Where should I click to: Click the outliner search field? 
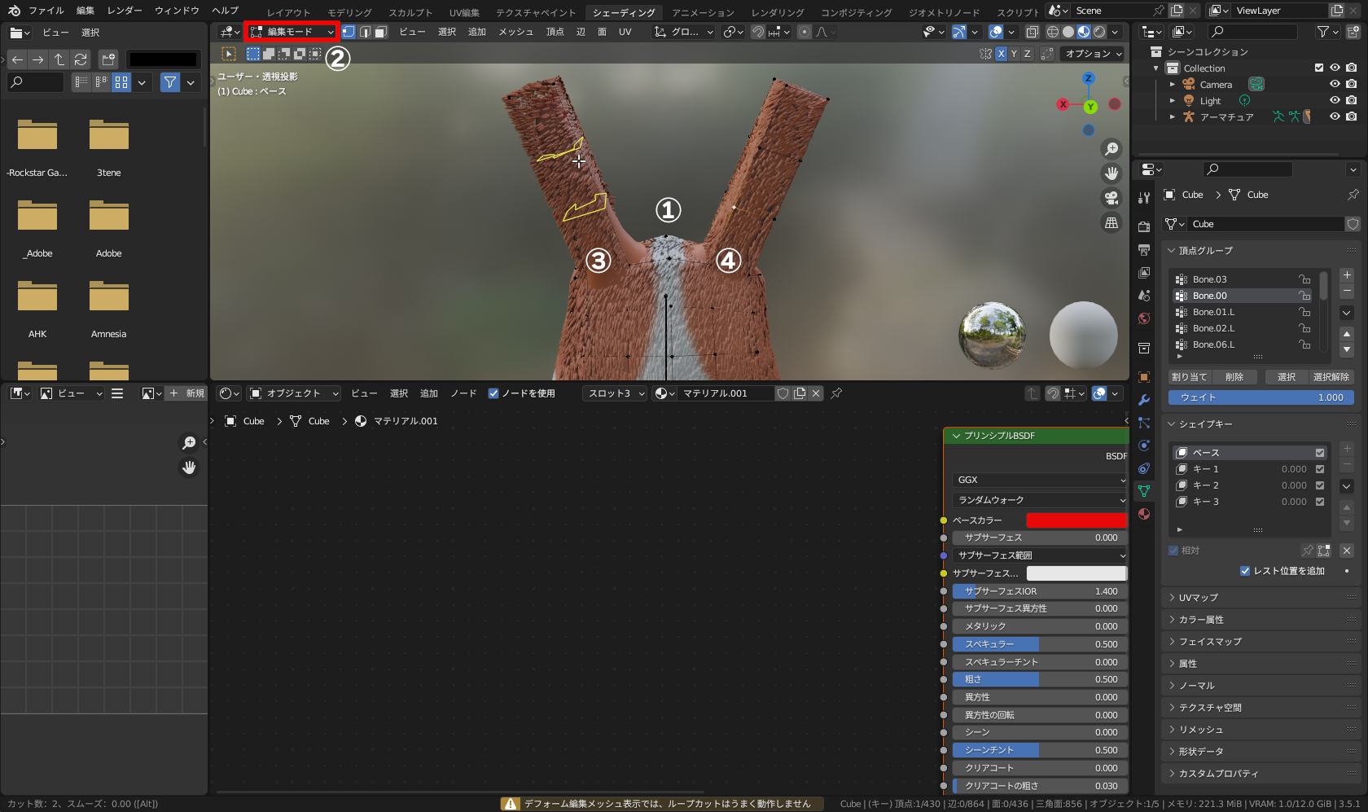click(x=1252, y=32)
